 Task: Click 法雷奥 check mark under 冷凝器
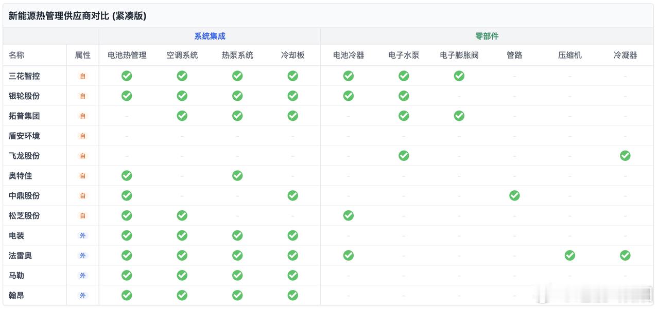point(626,256)
